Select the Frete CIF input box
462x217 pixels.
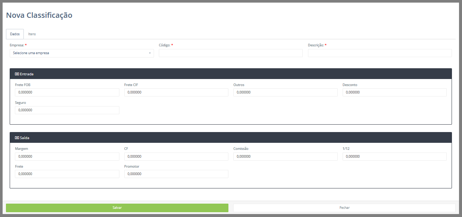point(176,92)
